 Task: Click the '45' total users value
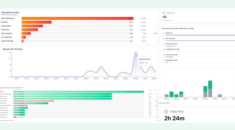pos(164,17)
